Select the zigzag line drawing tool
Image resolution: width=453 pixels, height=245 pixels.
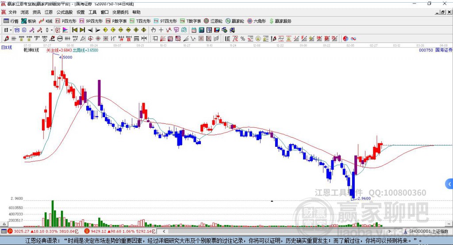193,38
